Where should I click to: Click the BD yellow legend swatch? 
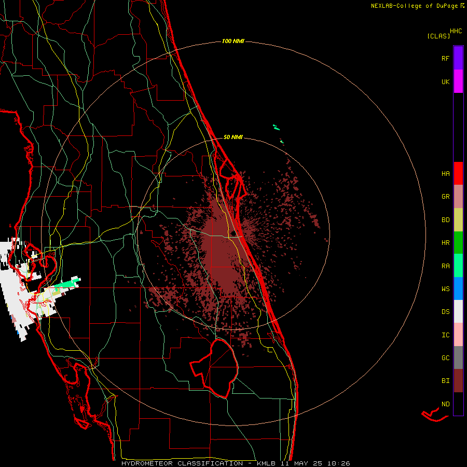coord(458,219)
